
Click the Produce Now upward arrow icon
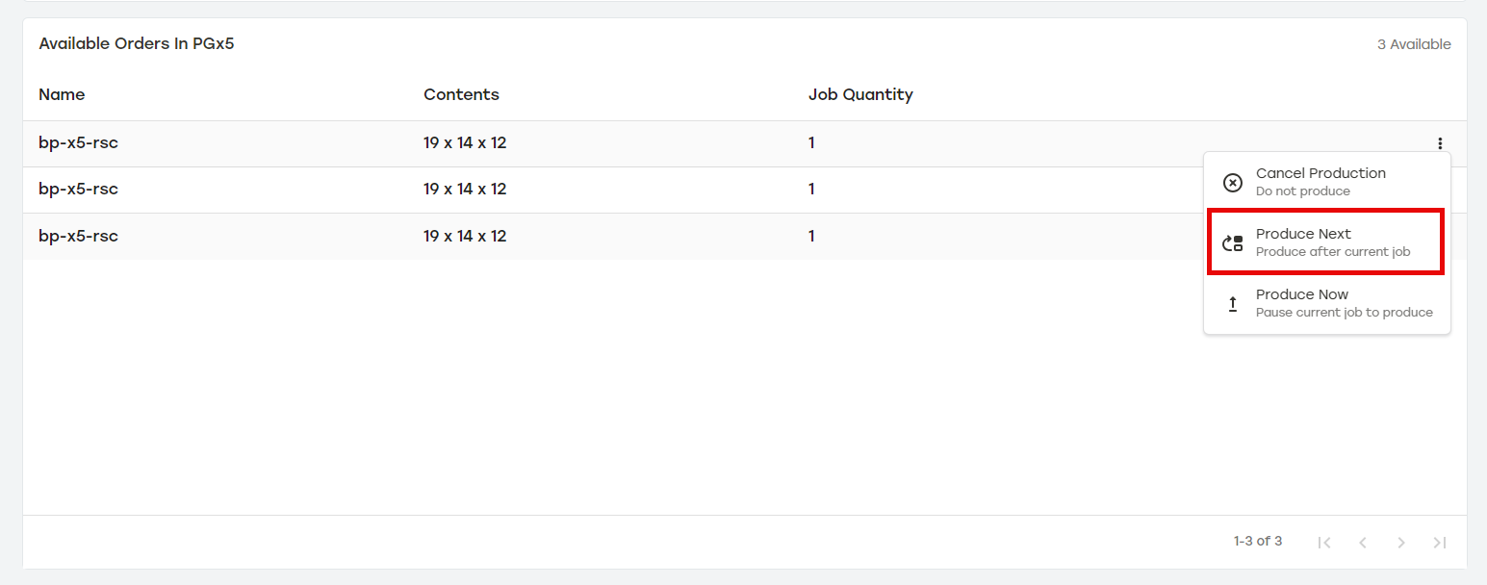(1232, 304)
